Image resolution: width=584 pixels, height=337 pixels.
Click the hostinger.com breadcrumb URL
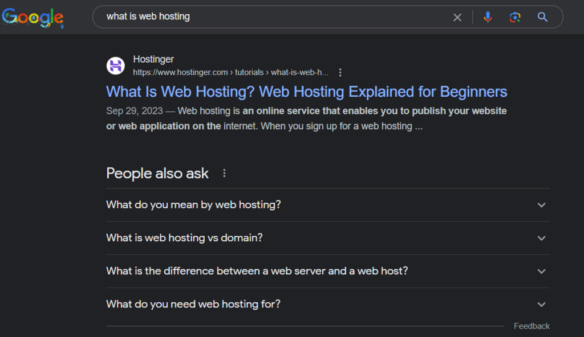[230, 72]
